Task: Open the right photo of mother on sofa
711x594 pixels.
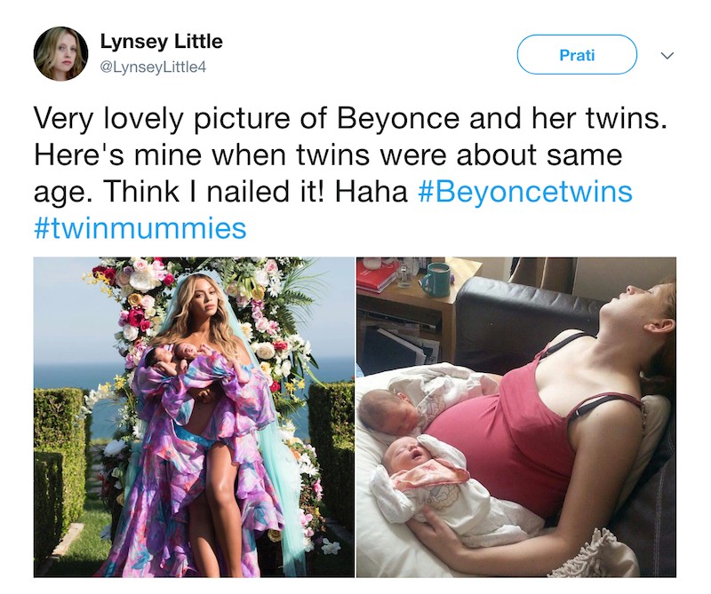Action: (515, 417)
